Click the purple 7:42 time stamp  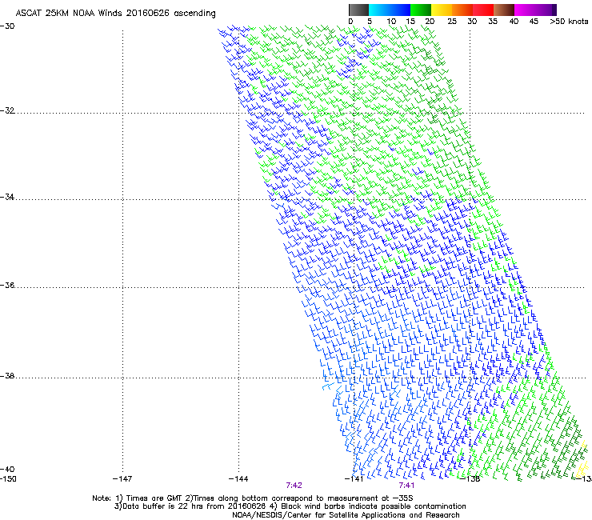tap(294, 486)
